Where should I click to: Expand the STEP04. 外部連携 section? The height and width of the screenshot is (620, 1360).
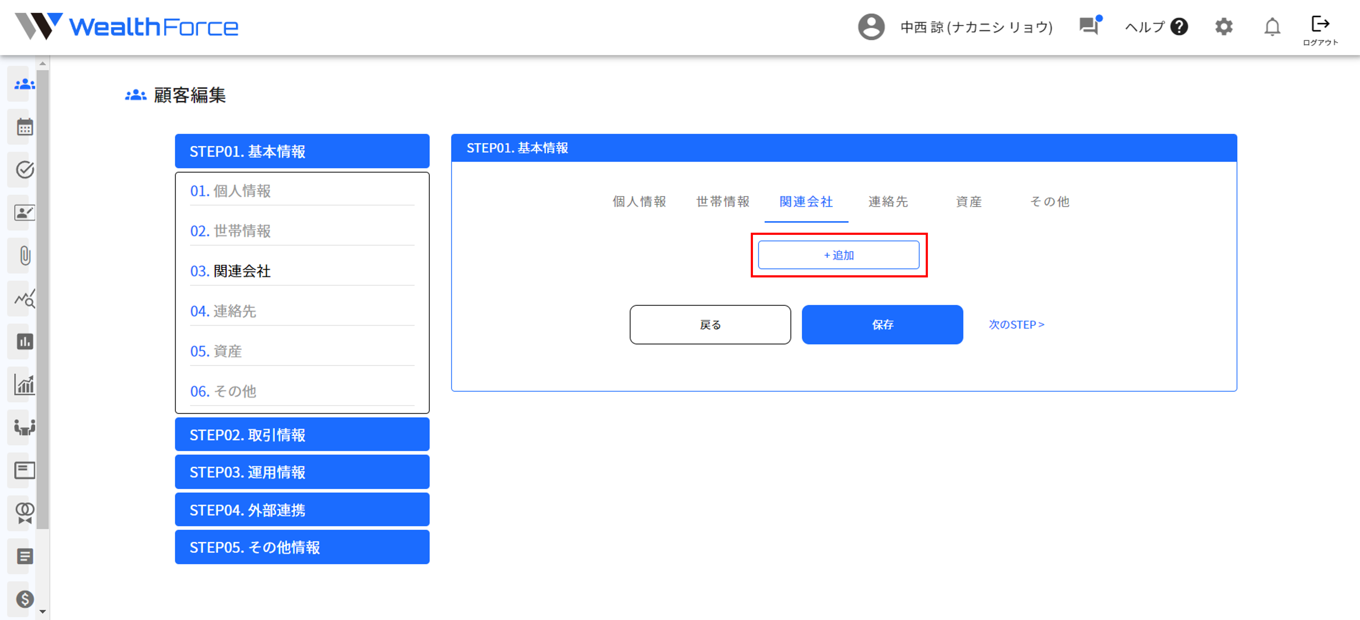[302, 510]
